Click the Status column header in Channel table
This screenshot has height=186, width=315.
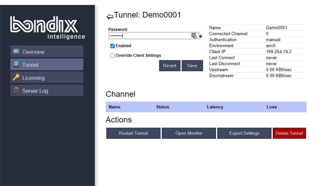click(x=163, y=107)
